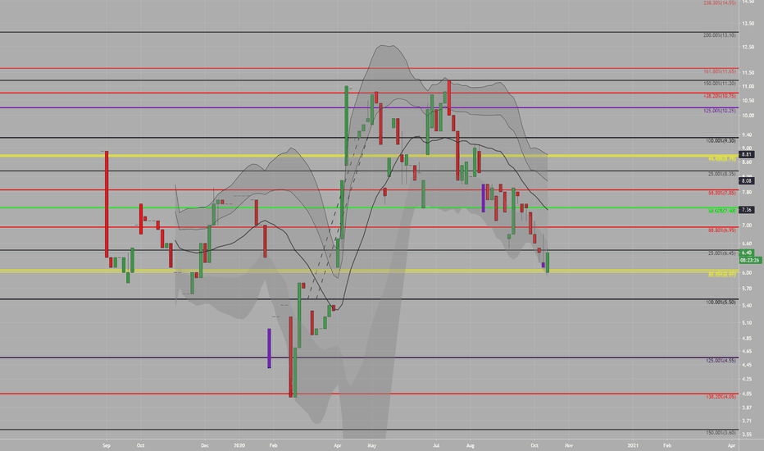Click the 08:23:26 bar countdown label
The width and height of the screenshot is (764, 451).
tap(750, 261)
